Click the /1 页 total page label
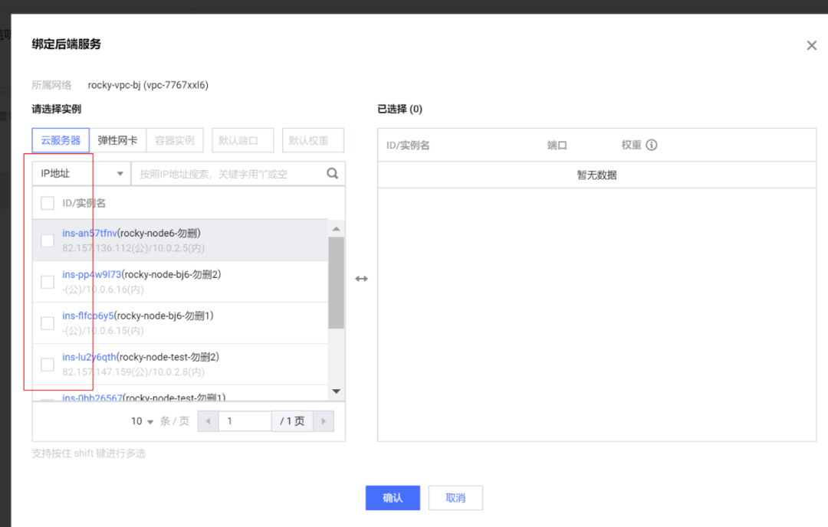The image size is (828, 527). tap(293, 421)
